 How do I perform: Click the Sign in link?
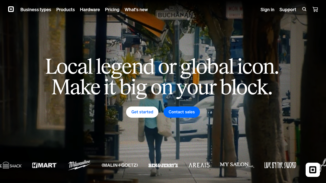pyautogui.click(x=267, y=10)
